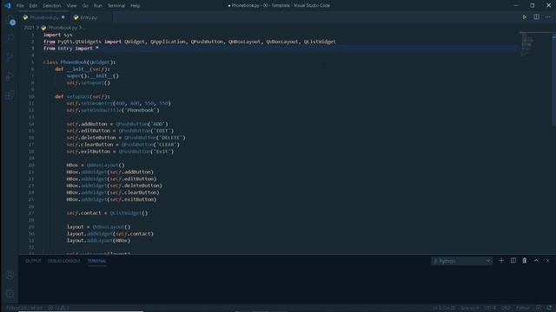The image size is (556, 312).
Task: Select the TERMINAL panel tab
Action: (x=96, y=261)
